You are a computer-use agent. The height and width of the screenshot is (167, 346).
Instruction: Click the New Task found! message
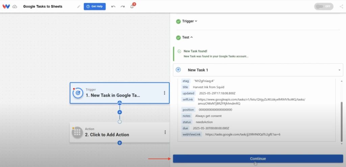coord(195,51)
